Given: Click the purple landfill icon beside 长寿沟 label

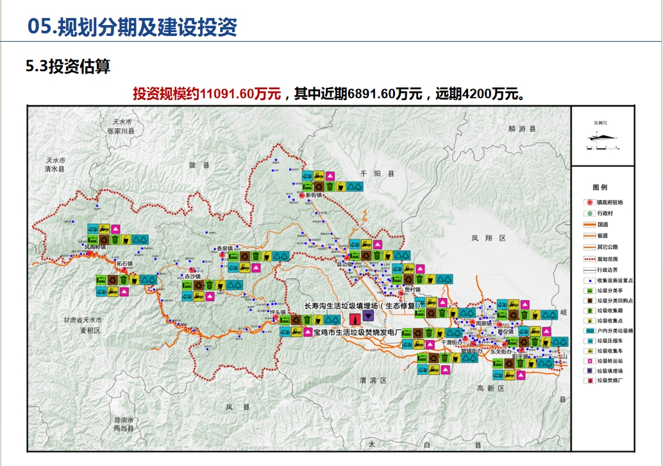Looking at the screenshot, I should point(369,316).
